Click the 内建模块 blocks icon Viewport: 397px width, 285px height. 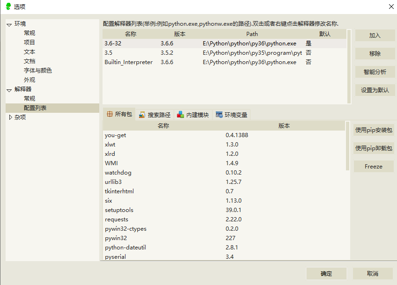(x=180, y=115)
